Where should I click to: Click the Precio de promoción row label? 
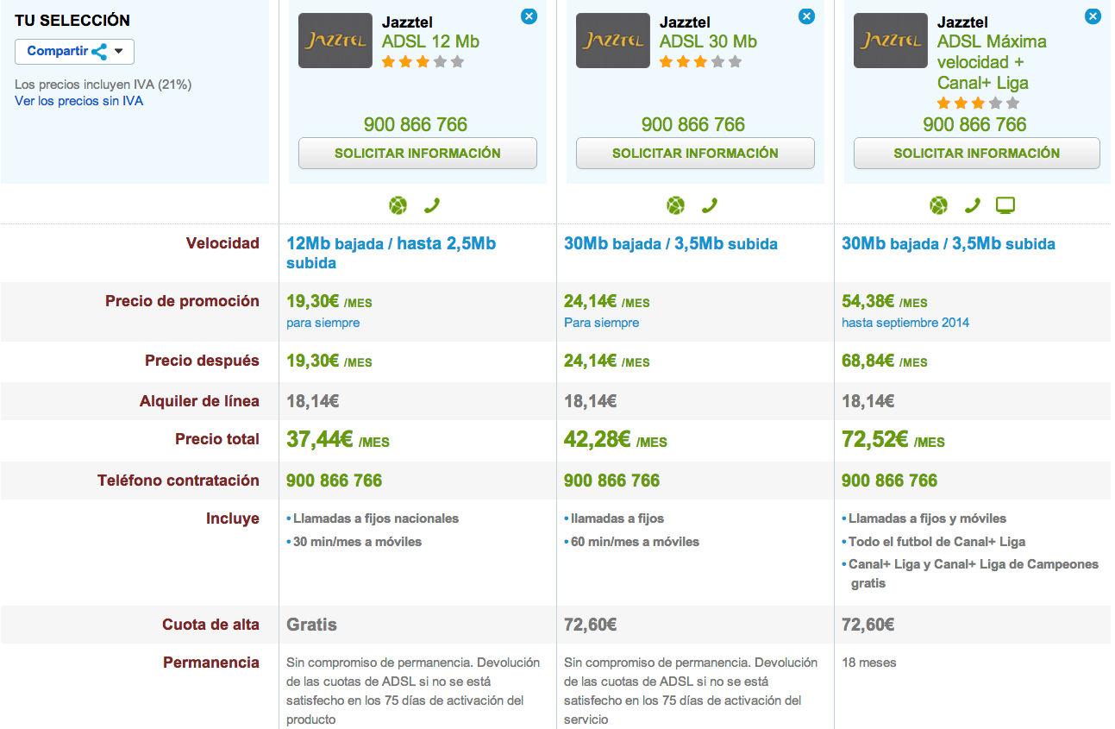point(182,301)
